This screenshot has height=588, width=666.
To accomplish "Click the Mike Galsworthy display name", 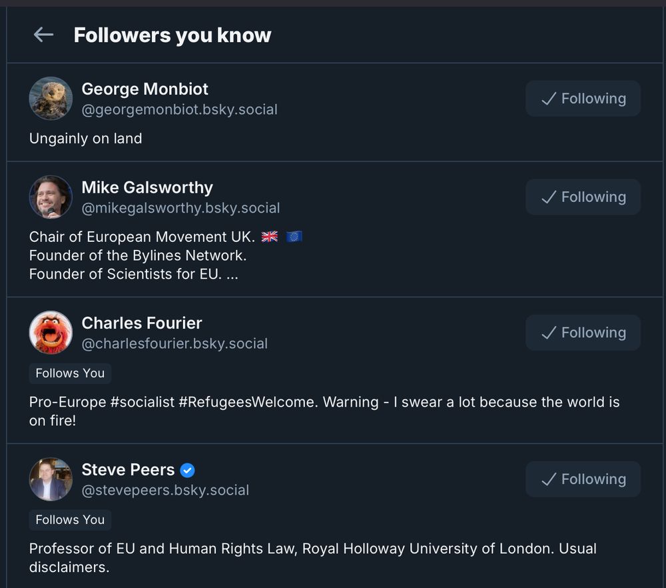I will tap(147, 188).
